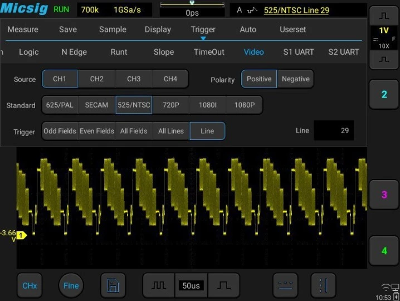400x301 pixels.
Task: Trigger on All Fields
Action: tap(134, 131)
